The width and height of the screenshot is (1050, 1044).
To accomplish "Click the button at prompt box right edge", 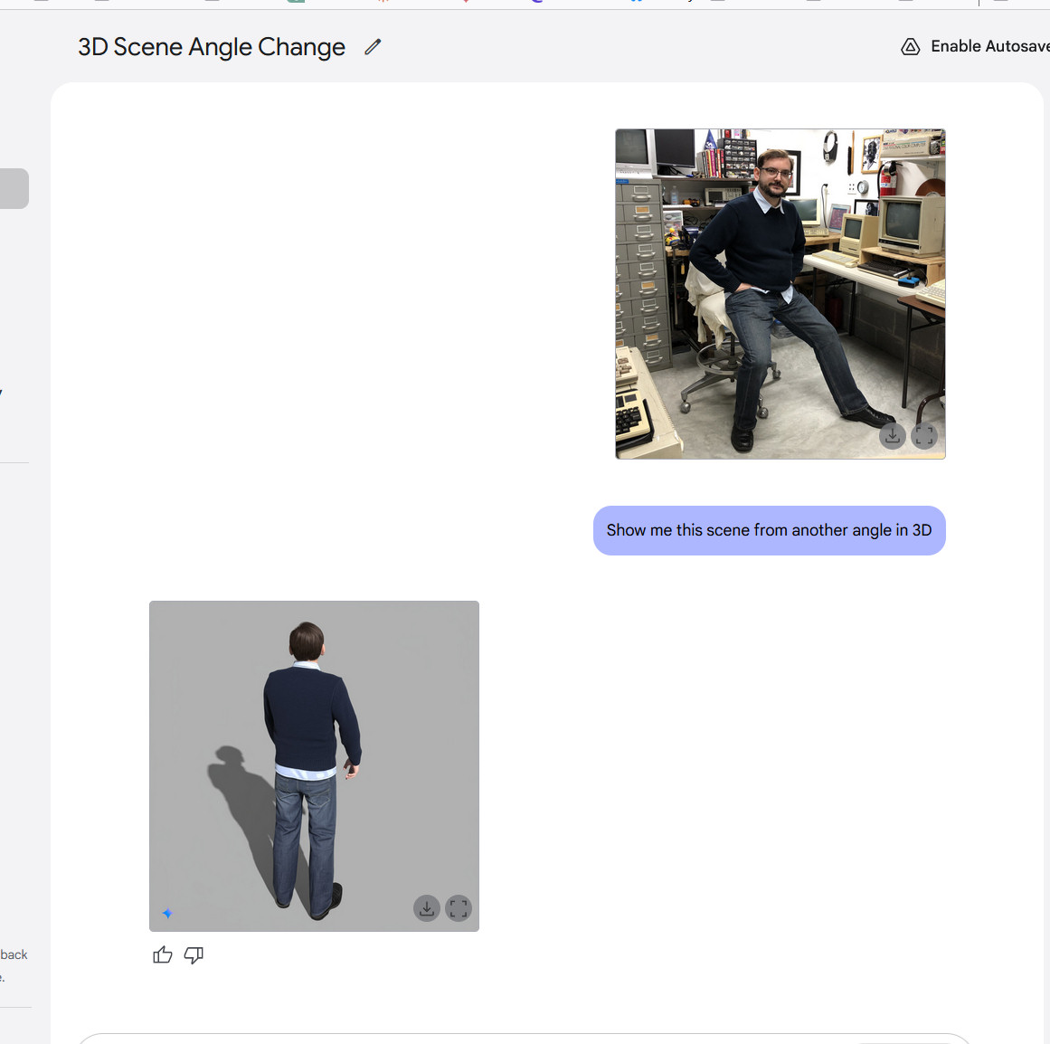I will (904, 1040).
